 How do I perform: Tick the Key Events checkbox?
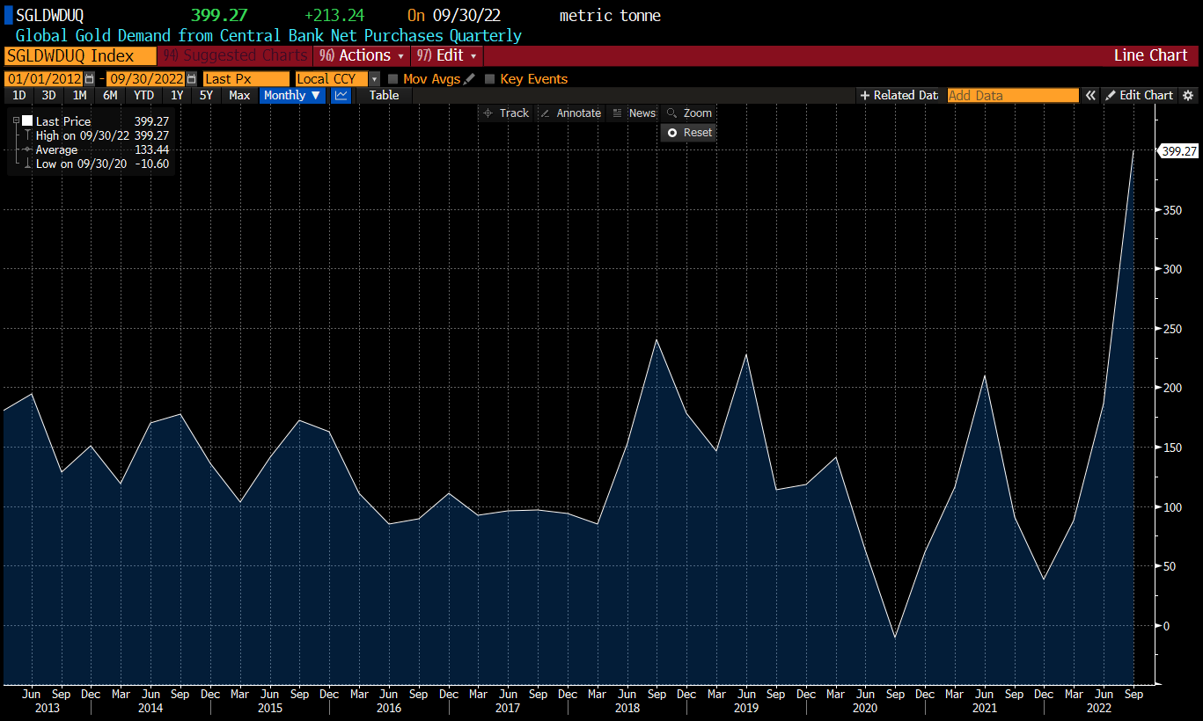490,79
